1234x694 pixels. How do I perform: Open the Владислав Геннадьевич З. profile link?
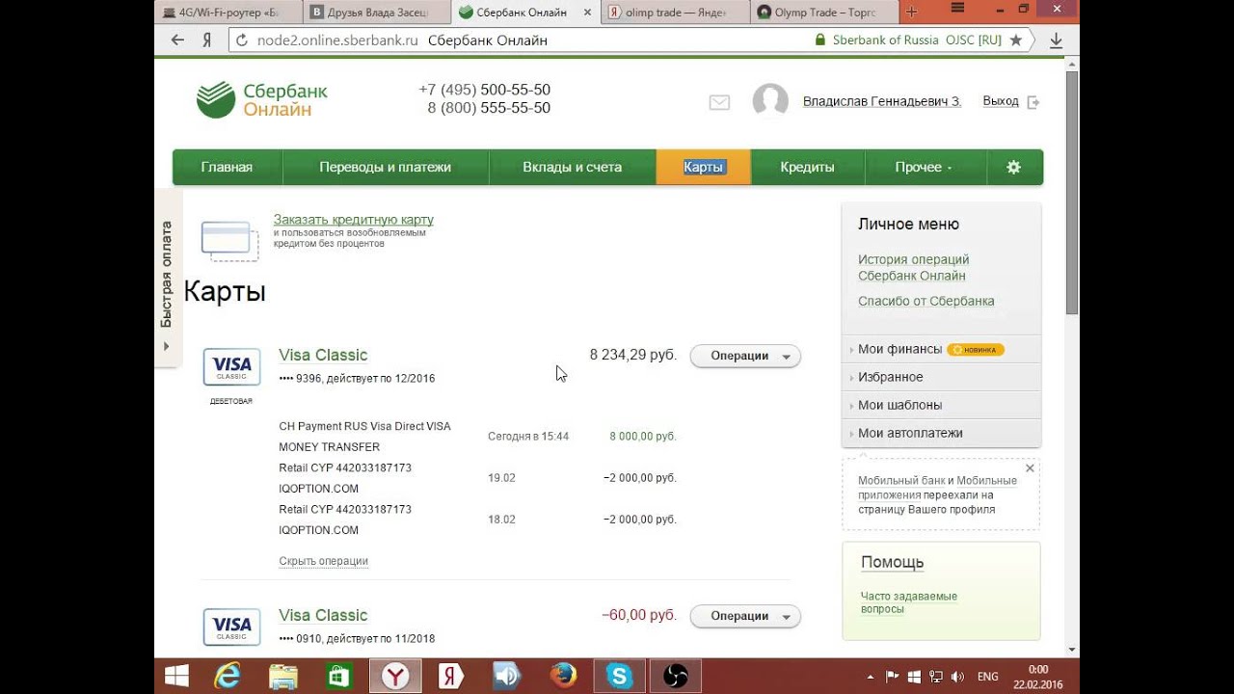pos(882,101)
